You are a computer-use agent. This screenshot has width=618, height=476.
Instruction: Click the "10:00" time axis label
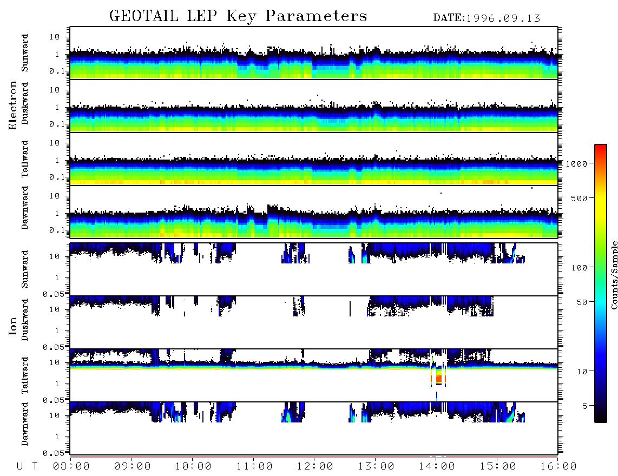point(193,467)
